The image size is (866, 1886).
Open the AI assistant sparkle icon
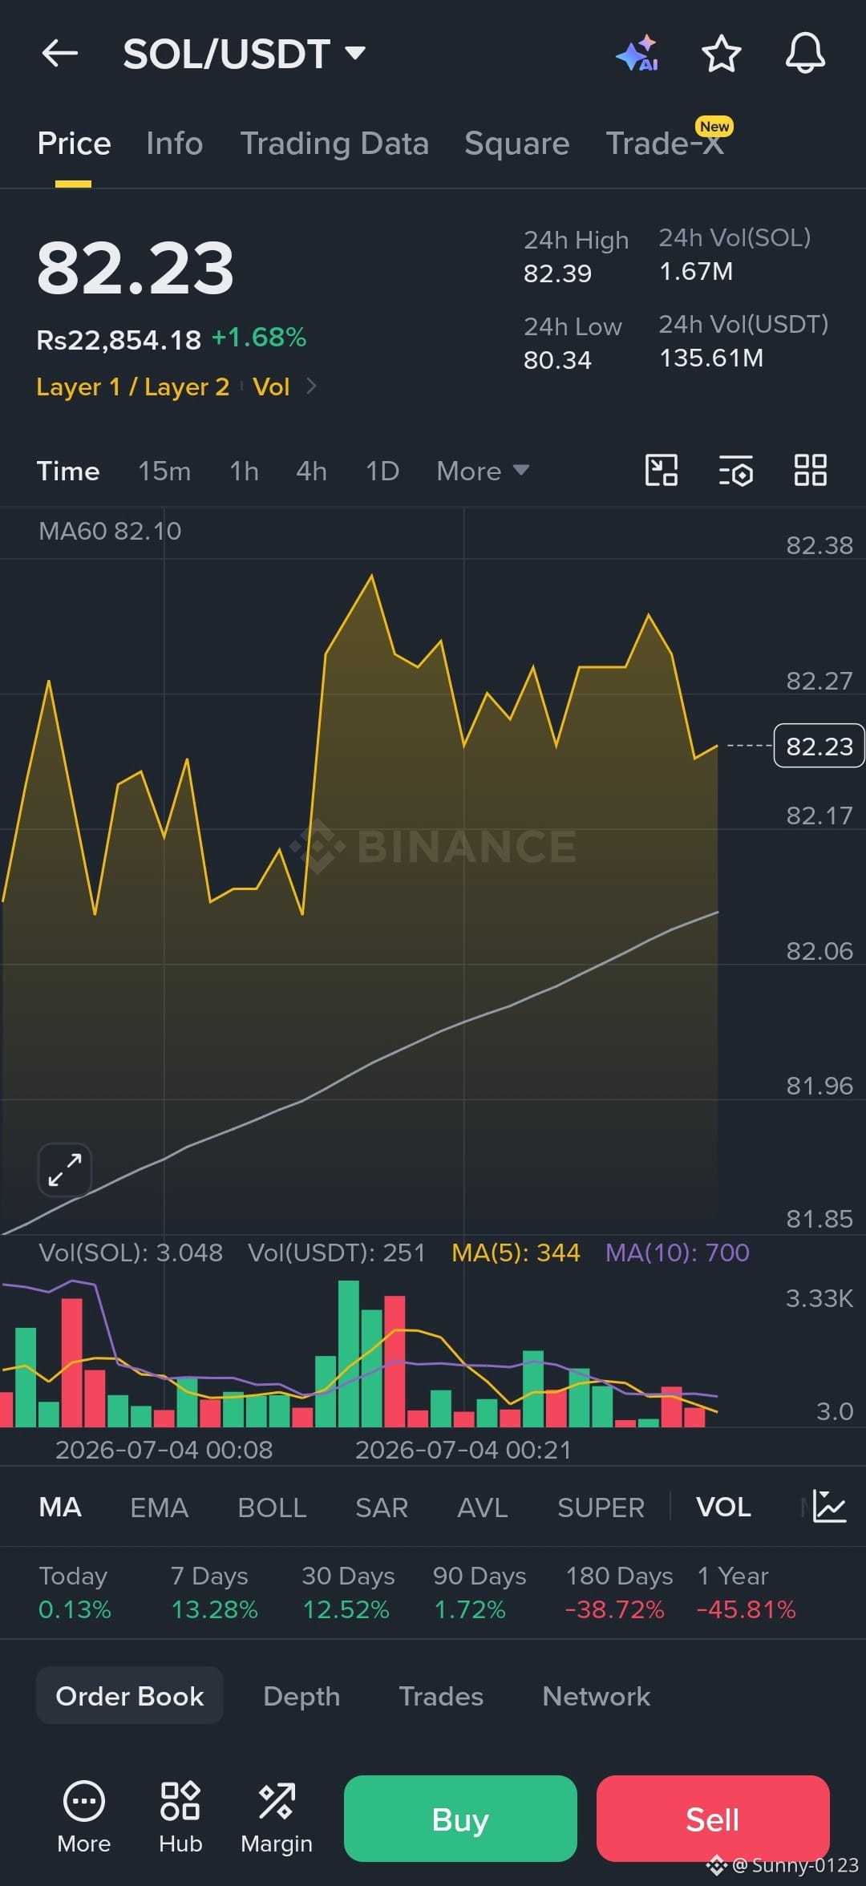[x=637, y=54]
